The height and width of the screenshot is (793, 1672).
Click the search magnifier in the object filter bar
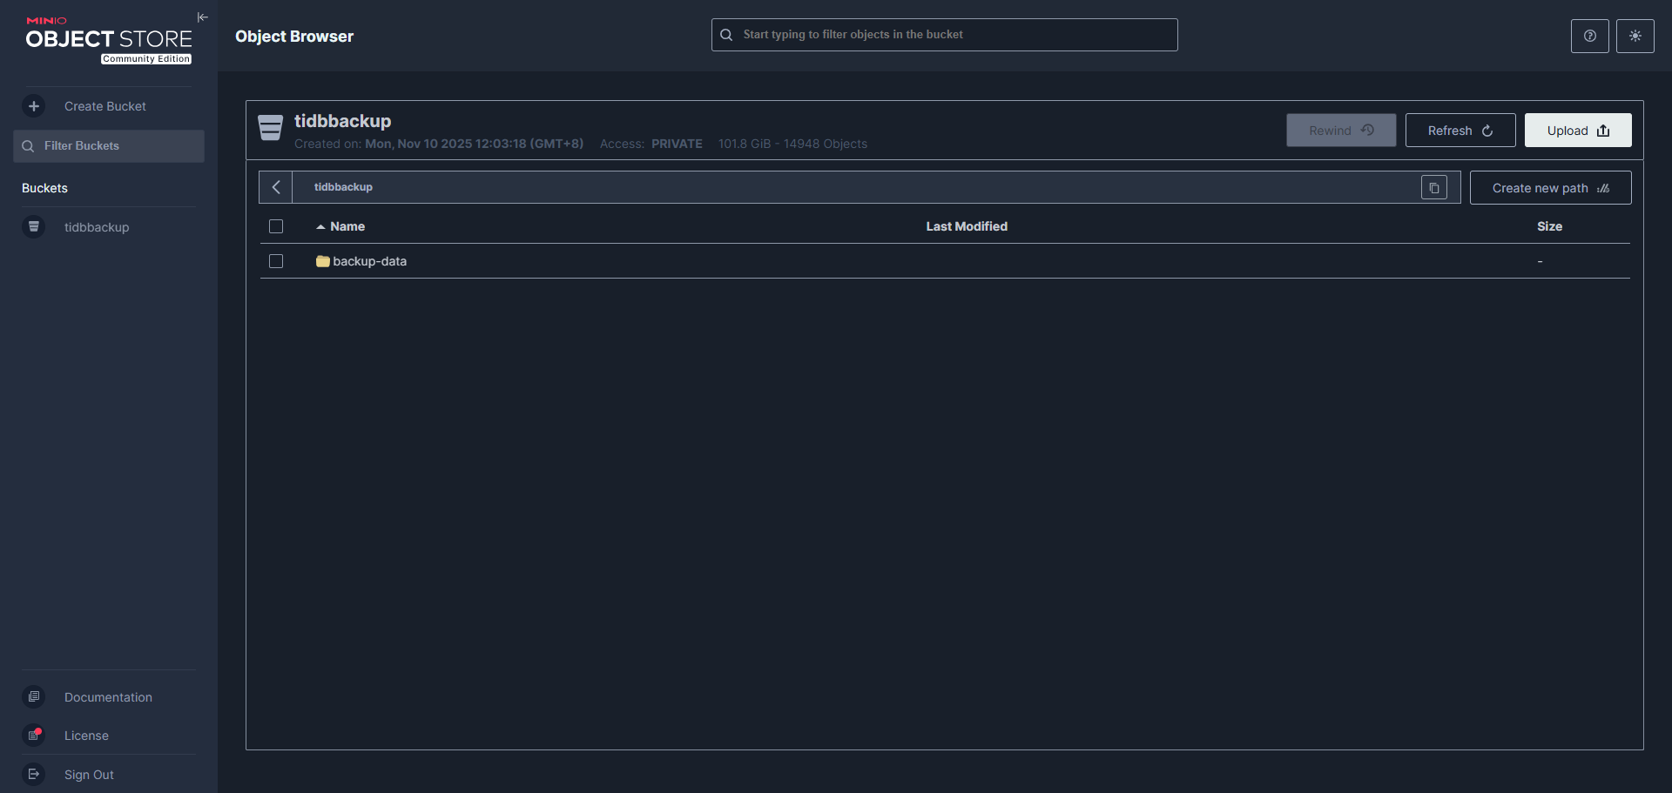726,35
